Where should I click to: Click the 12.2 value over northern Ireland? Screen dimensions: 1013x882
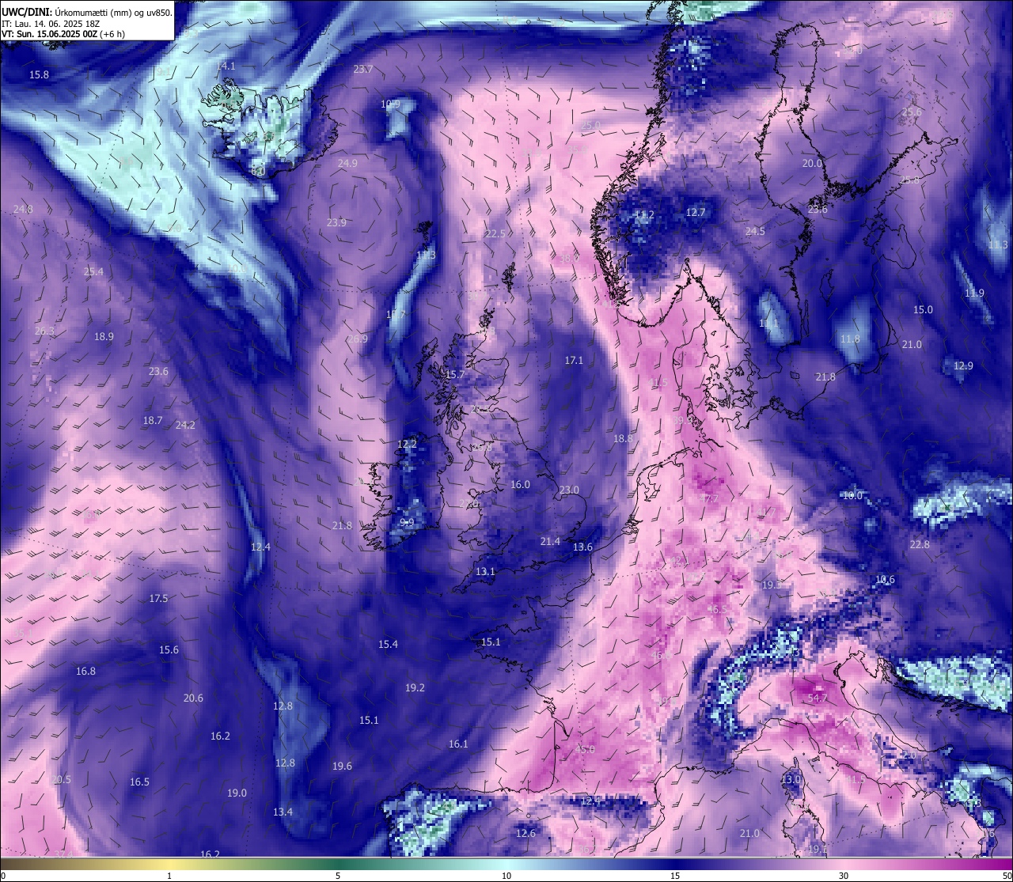tap(407, 445)
